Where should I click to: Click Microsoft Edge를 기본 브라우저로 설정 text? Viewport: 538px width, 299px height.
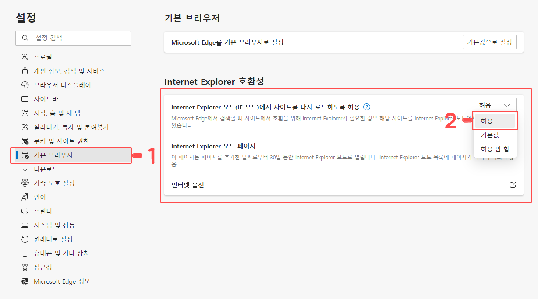pos(227,42)
